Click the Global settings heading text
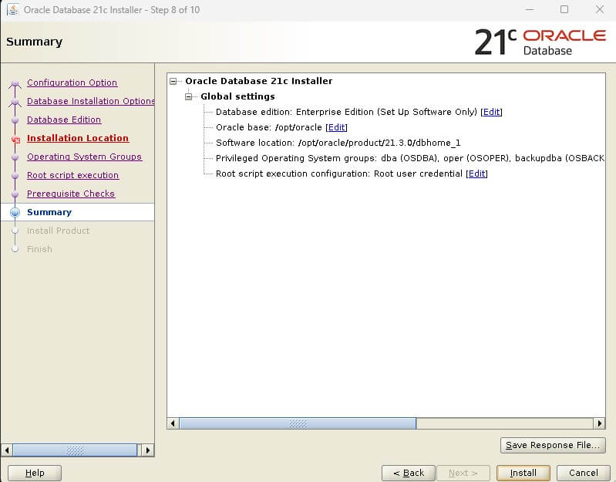Image resolution: width=616 pixels, height=482 pixels. (237, 96)
